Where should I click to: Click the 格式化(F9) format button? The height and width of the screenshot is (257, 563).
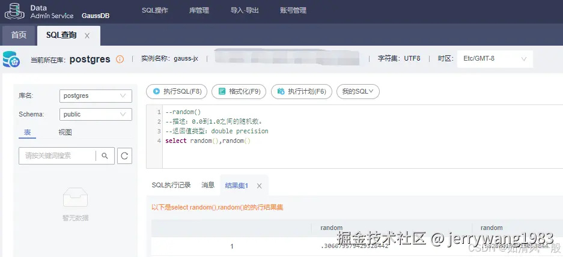click(239, 91)
